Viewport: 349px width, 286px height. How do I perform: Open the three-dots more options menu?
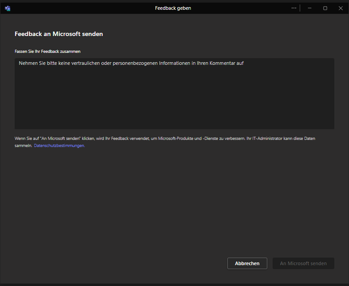pos(294,8)
